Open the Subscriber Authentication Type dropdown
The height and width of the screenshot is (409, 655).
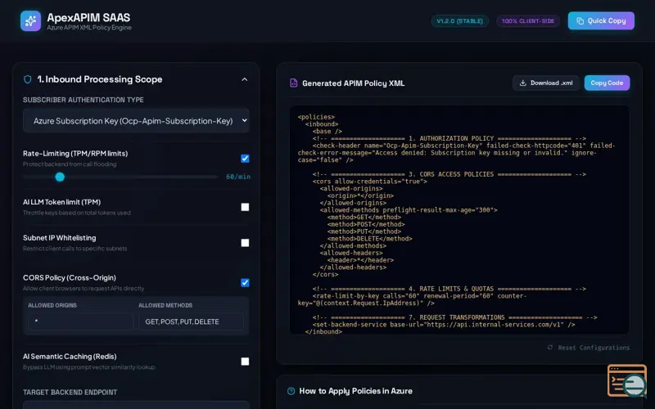(x=136, y=120)
